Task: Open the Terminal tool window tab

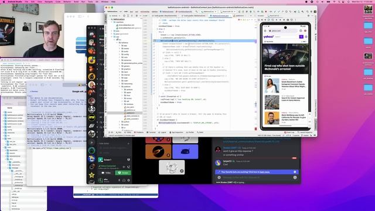Action: [x=152, y=132]
